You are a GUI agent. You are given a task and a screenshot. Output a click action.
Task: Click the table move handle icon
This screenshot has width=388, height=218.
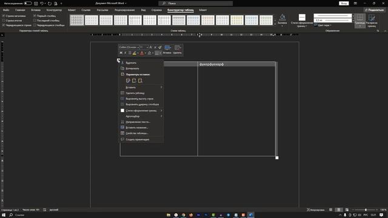click(119, 61)
